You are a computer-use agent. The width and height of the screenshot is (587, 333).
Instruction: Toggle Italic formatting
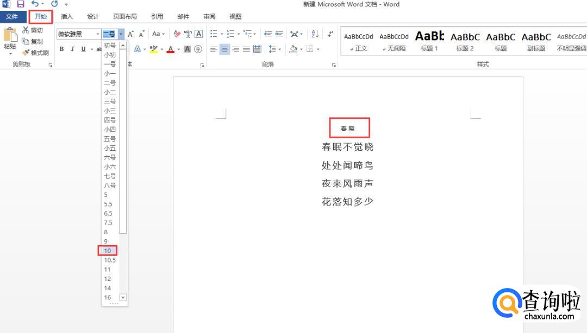(72, 49)
